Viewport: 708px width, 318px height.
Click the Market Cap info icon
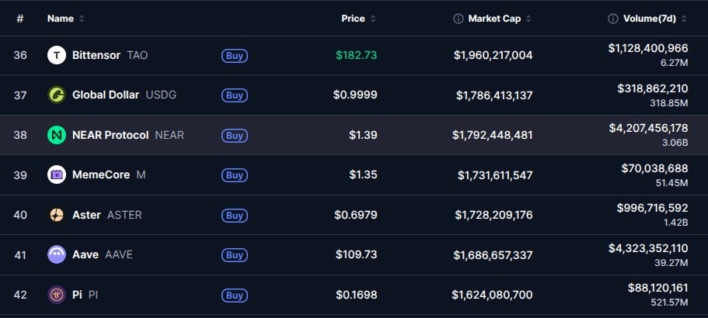point(459,19)
